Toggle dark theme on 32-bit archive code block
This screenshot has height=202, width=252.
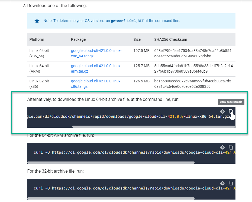click(x=222, y=183)
